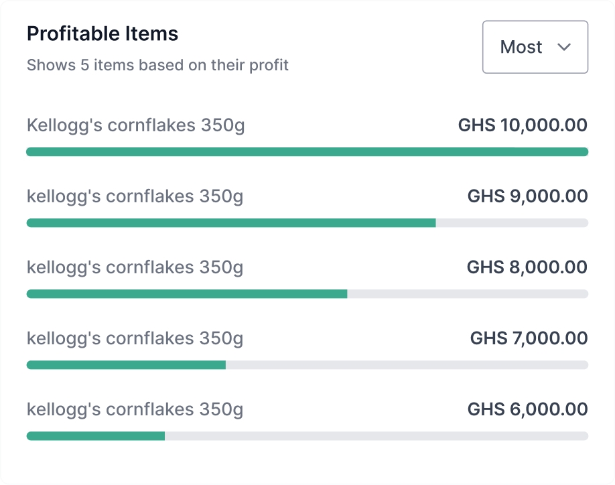Click the GHS 6,000.00 profit amount
This screenshot has width=615, height=485.
click(x=527, y=409)
